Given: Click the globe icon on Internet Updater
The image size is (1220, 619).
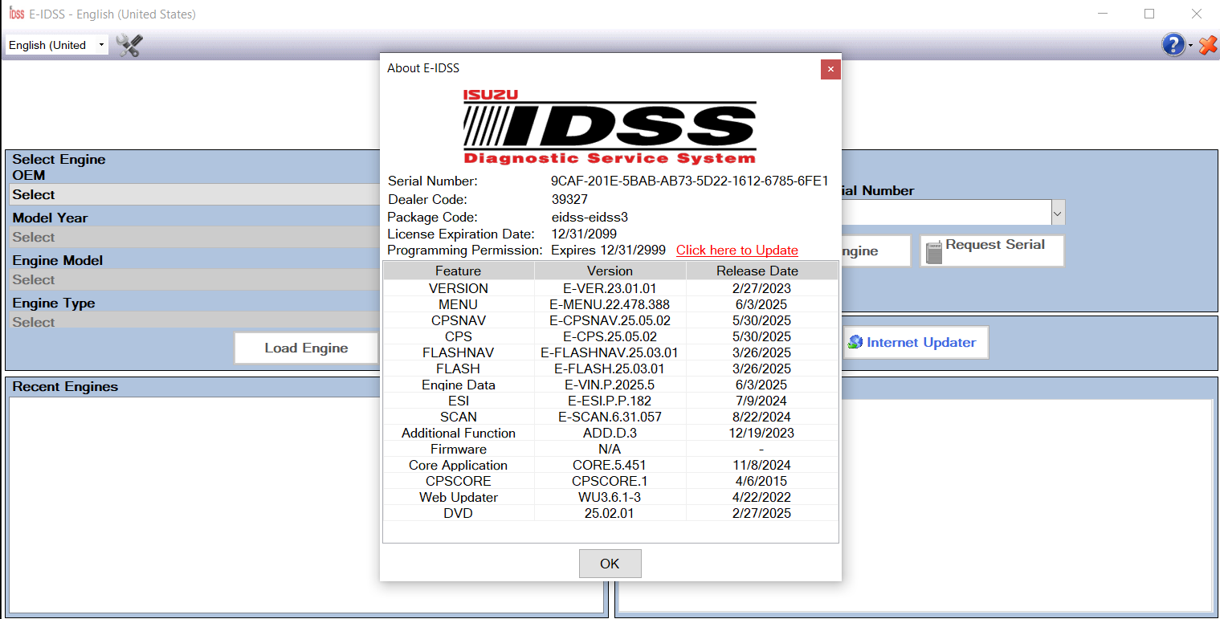Looking at the screenshot, I should pos(855,342).
